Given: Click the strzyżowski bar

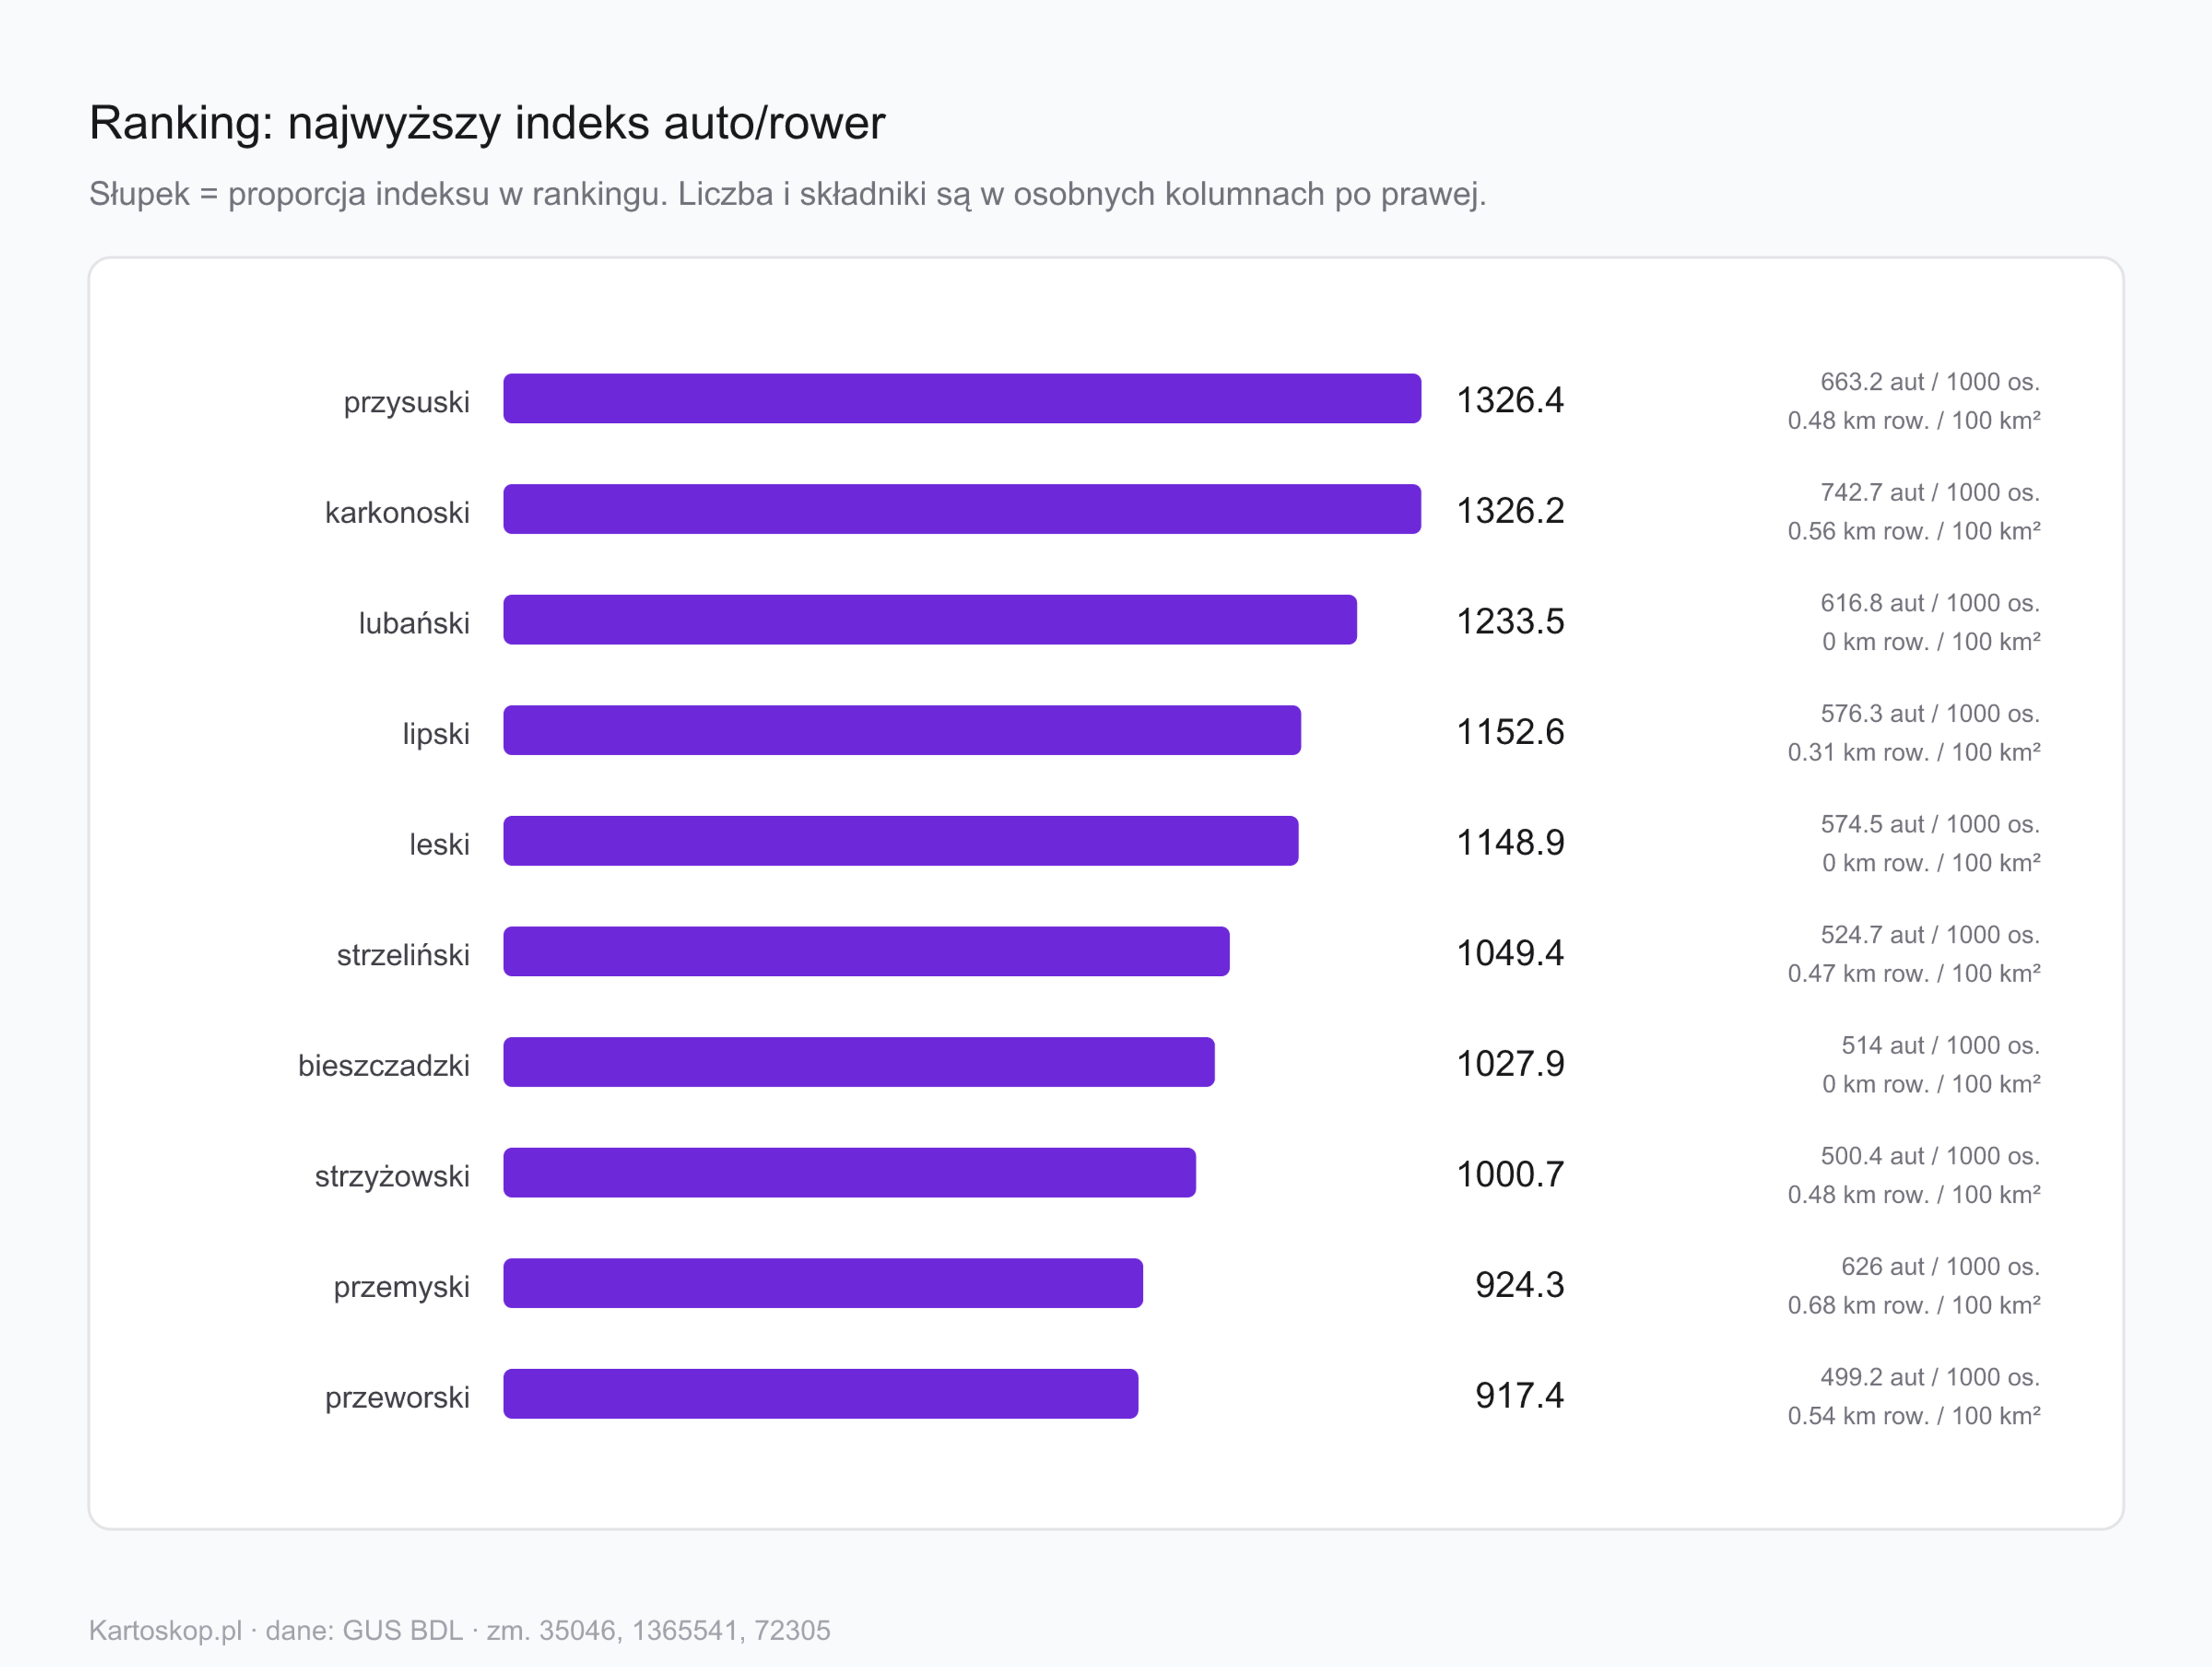Looking at the screenshot, I should tap(849, 1173).
